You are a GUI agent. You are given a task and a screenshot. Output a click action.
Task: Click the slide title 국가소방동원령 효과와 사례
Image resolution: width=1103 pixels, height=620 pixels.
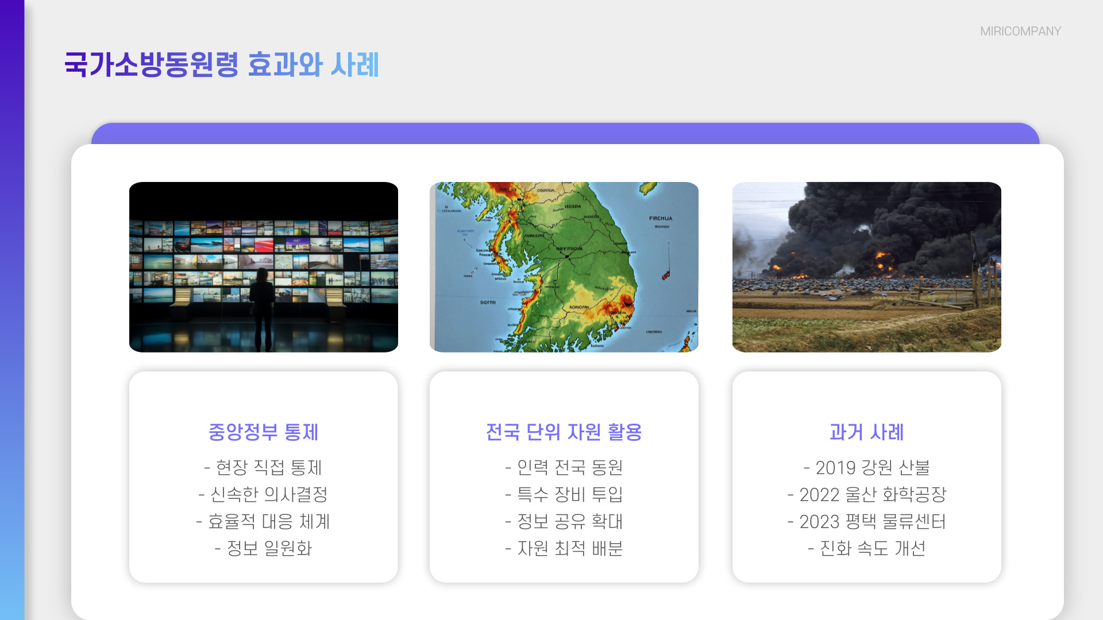click(221, 64)
